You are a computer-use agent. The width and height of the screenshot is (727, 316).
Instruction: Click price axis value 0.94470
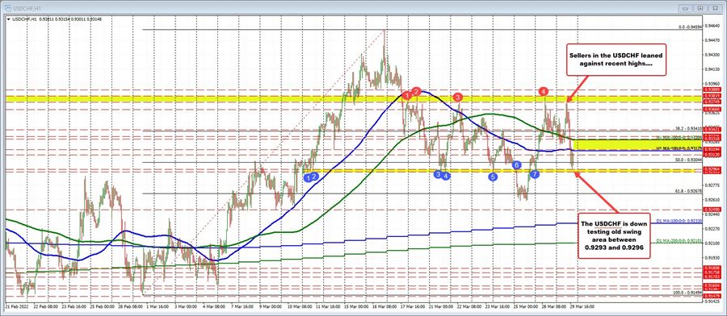tap(712, 40)
